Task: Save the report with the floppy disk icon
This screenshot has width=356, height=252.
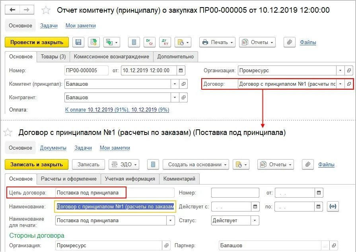Action: (78, 42)
